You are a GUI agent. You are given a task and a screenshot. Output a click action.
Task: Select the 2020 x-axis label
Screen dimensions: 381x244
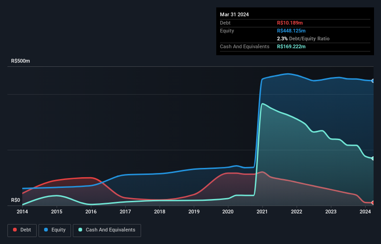pos(228,212)
